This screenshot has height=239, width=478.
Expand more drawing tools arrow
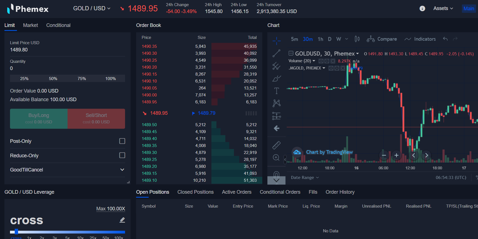[276, 180]
